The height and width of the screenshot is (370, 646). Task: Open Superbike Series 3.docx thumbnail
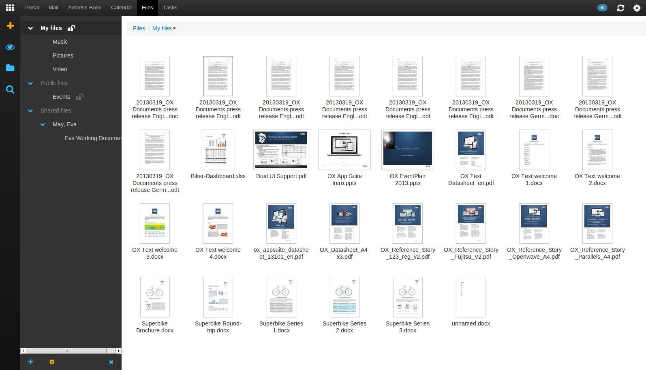point(408,297)
